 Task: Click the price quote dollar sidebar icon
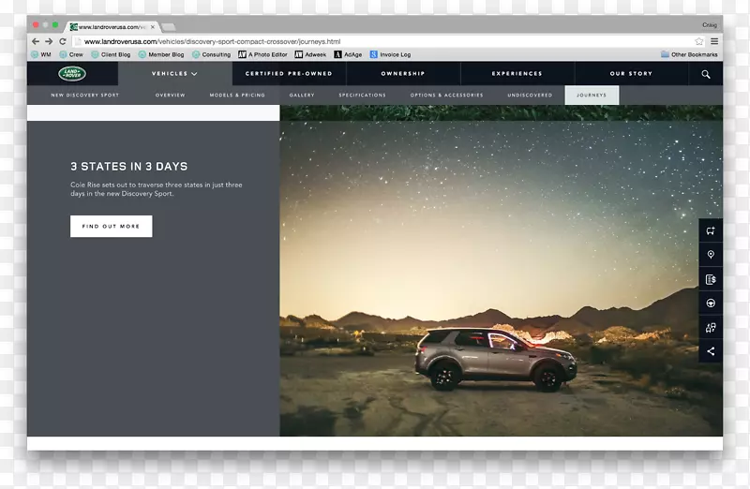point(711,279)
